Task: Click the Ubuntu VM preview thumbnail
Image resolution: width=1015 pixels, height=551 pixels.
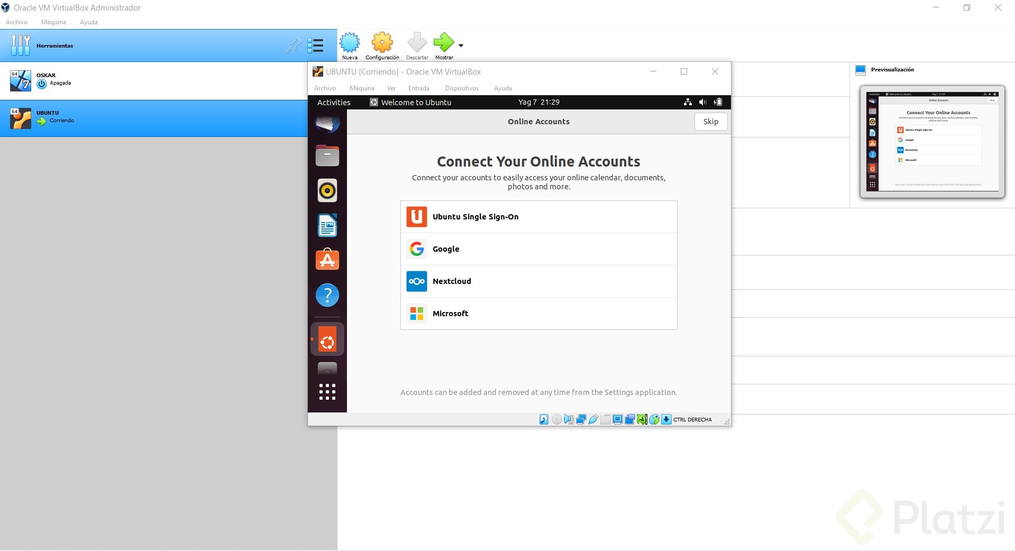Action: [932, 141]
